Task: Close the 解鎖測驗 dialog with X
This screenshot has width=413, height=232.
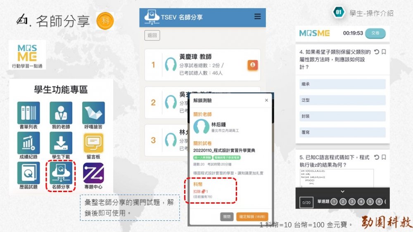Action: 266,100
